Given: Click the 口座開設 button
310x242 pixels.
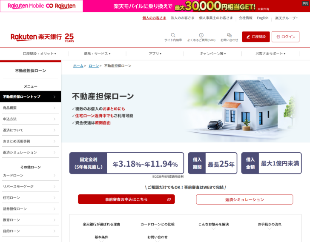Looking at the screenshot, I should pyautogui.click(x=256, y=37).
